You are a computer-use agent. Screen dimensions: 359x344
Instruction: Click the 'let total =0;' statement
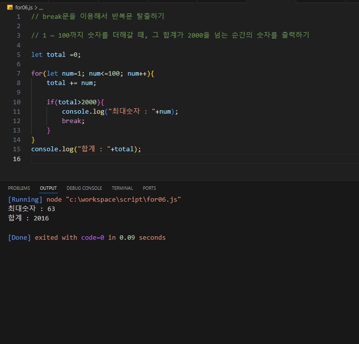click(x=56, y=55)
